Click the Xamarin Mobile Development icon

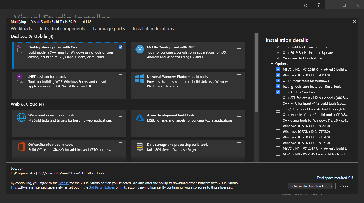pos(140,49)
